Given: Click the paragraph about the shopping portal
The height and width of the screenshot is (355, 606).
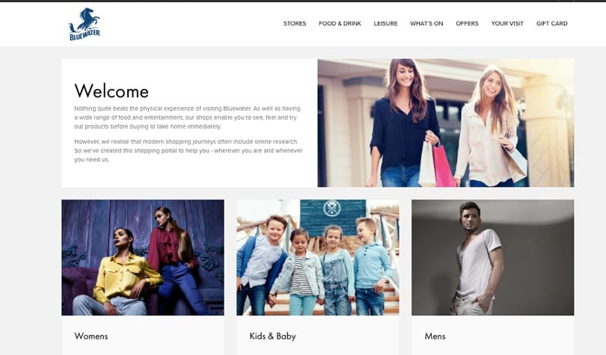Looking at the screenshot, I should [x=189, y=150].
